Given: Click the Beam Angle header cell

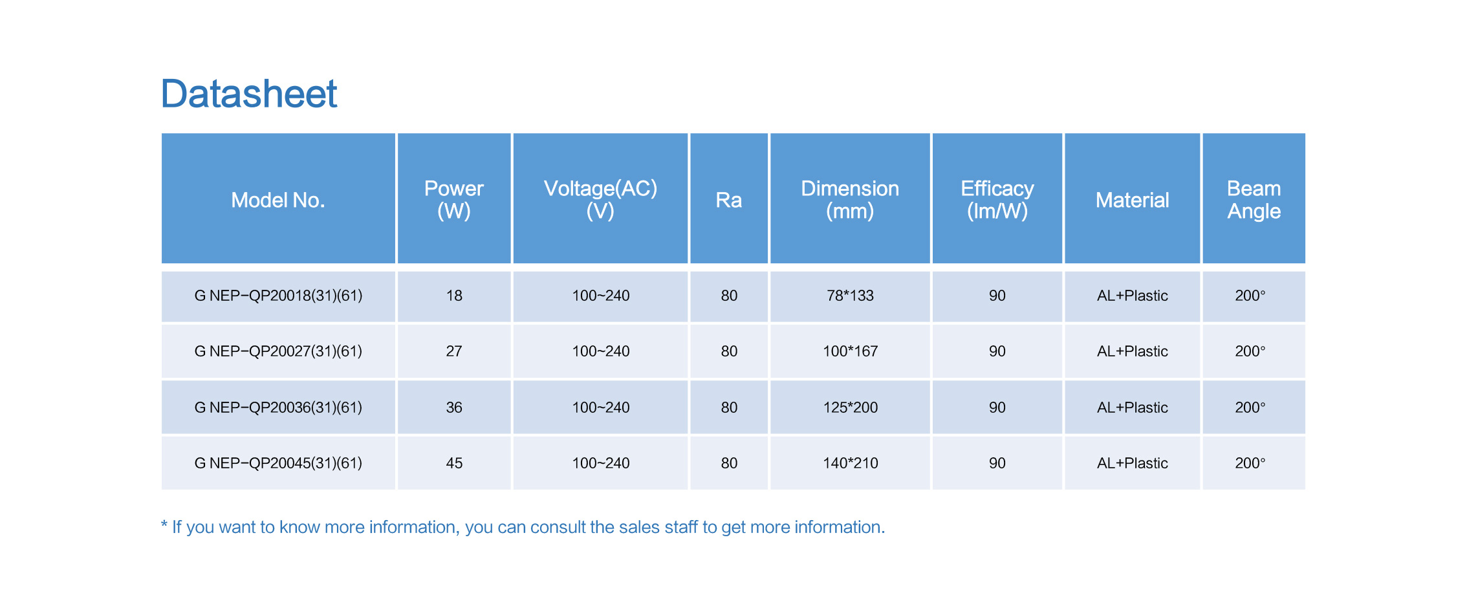Looking at the screenshot, I should 1254,199.
